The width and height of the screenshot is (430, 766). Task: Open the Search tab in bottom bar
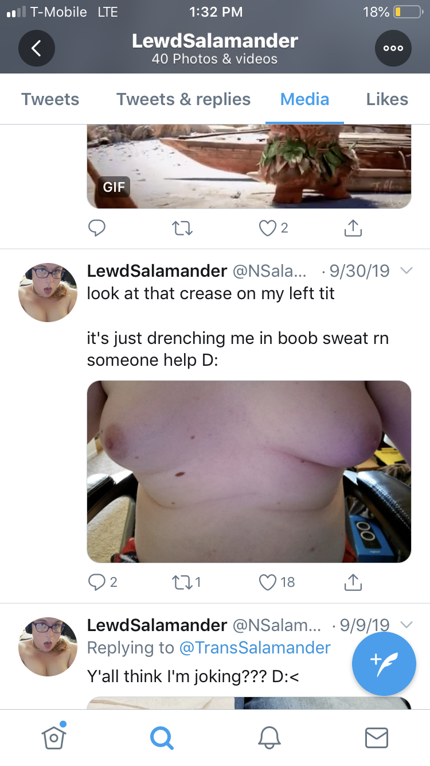coord(161,737)
